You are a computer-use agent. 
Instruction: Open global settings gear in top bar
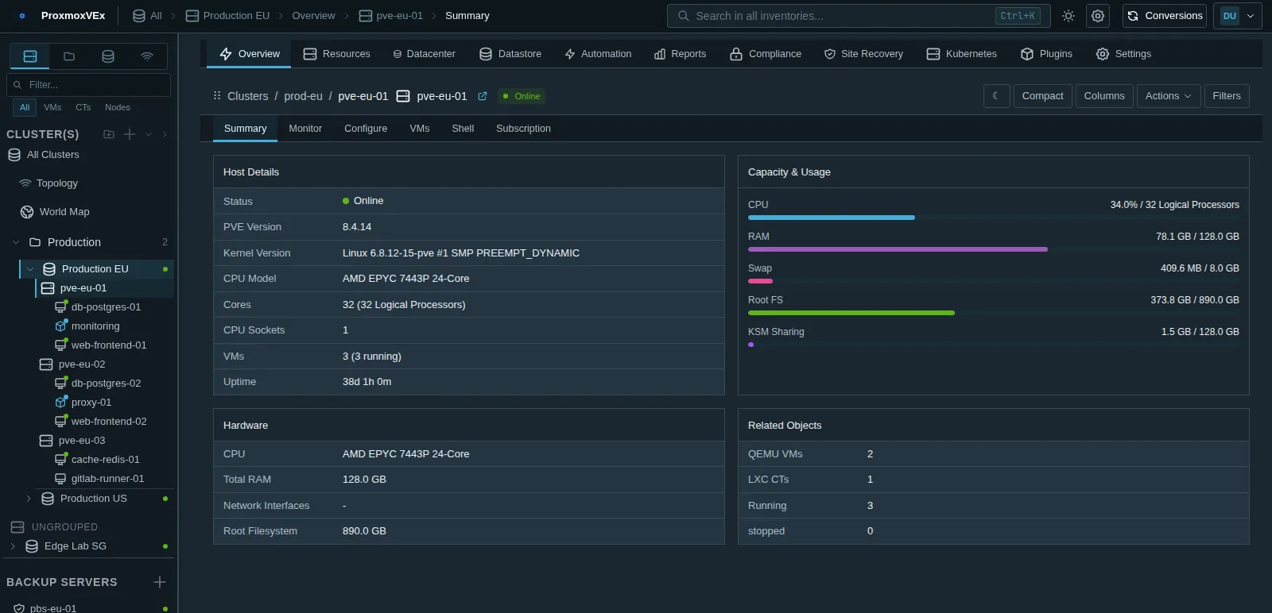point(1098,16)
